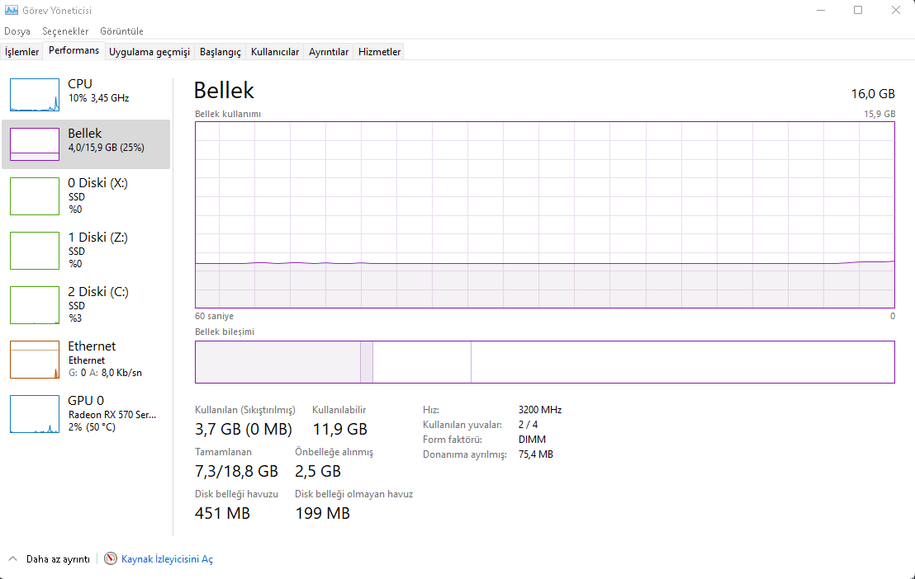Switch to the Kullanıcılar tab
915x579 pixels.
click(275, 52)
